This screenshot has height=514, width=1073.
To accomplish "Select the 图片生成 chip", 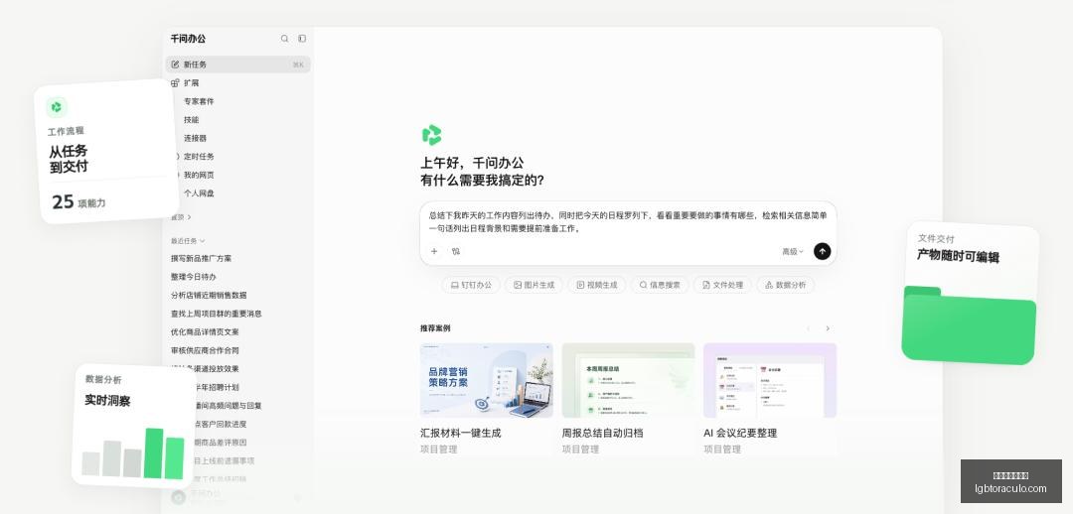I will tap(534, 285).
